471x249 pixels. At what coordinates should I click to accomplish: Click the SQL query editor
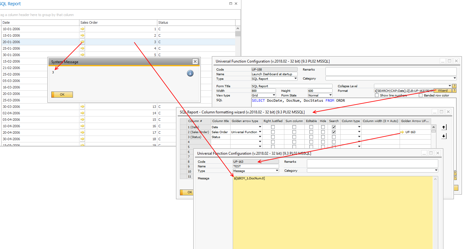354,103
